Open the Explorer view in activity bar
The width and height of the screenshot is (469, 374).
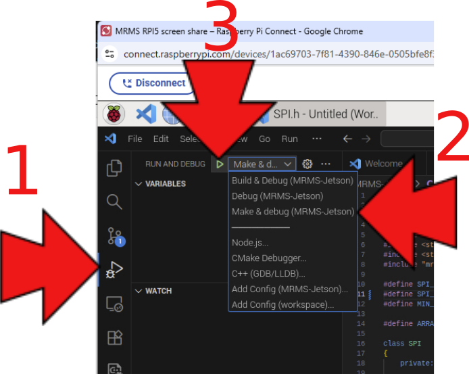(114, 167)
